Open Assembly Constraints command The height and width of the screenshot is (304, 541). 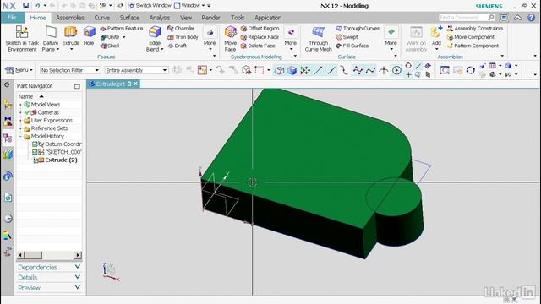(x=475, y=28)
